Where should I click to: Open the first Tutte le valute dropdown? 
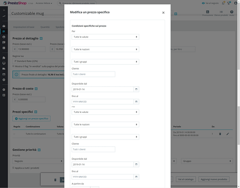click(x=106, y=37)
